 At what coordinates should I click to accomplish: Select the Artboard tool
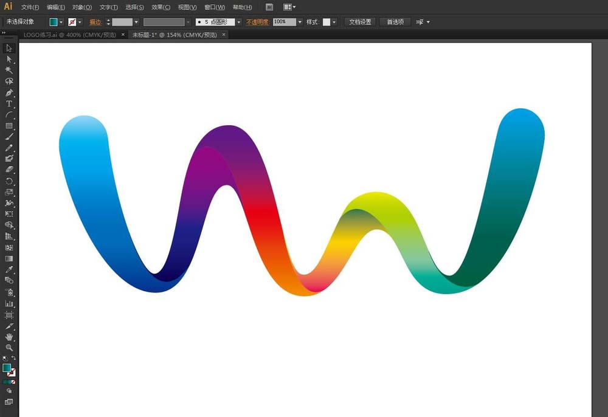(9, 315)
